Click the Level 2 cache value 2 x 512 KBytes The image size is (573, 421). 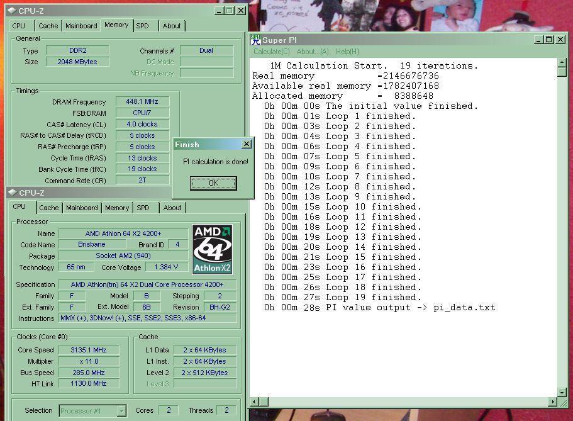[204, 373]
